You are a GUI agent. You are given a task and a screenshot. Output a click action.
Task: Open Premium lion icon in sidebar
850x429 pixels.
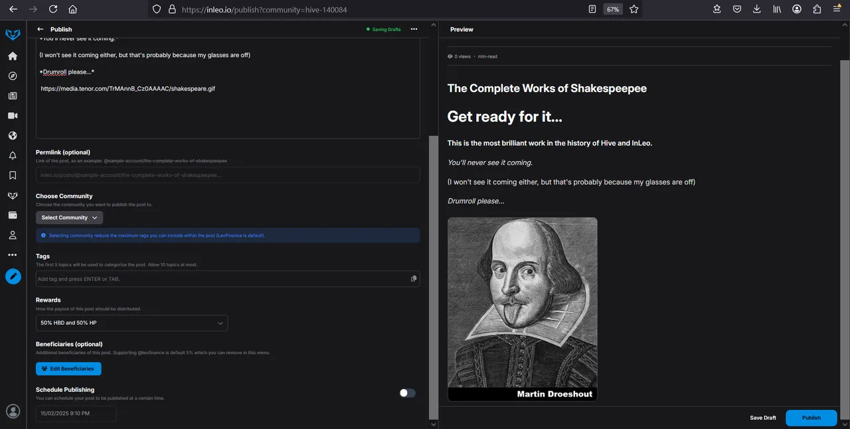pyautogui.click(x=13, y=196)
